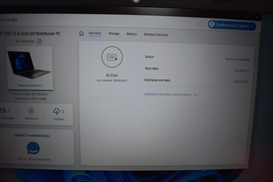The width and height of the screenshot is (273, 182).
Task: Click Create account / Sign in button
Action: pyautogui.click(x=232, y=25)
